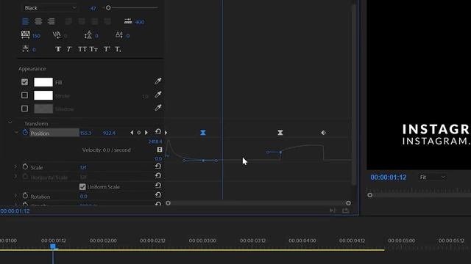Click the Program Monitor timecode 00:00:01:12
Image resolution: width=471 pixels, height=264 pixels.
coord(389,177)
